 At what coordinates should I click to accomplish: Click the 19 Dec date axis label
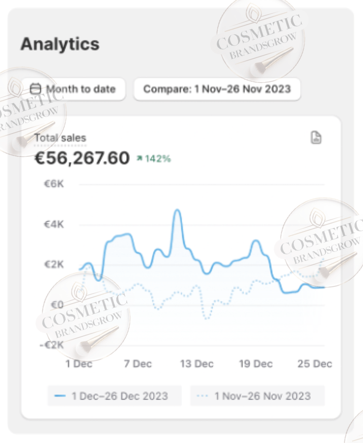click(x=256, y=364)
